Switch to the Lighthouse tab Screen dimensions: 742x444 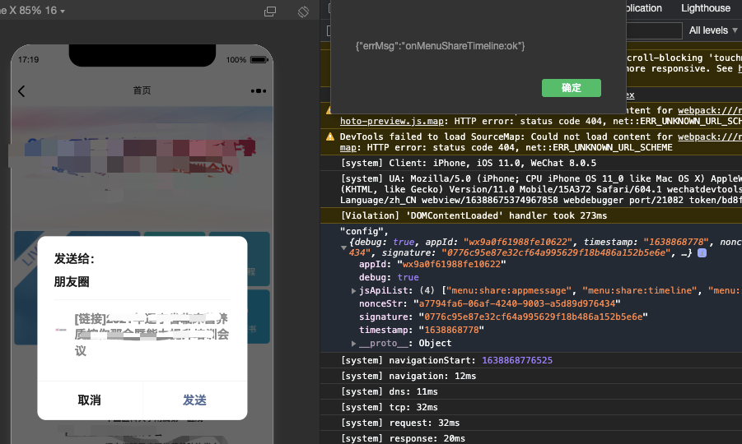(x=706, y=8)
